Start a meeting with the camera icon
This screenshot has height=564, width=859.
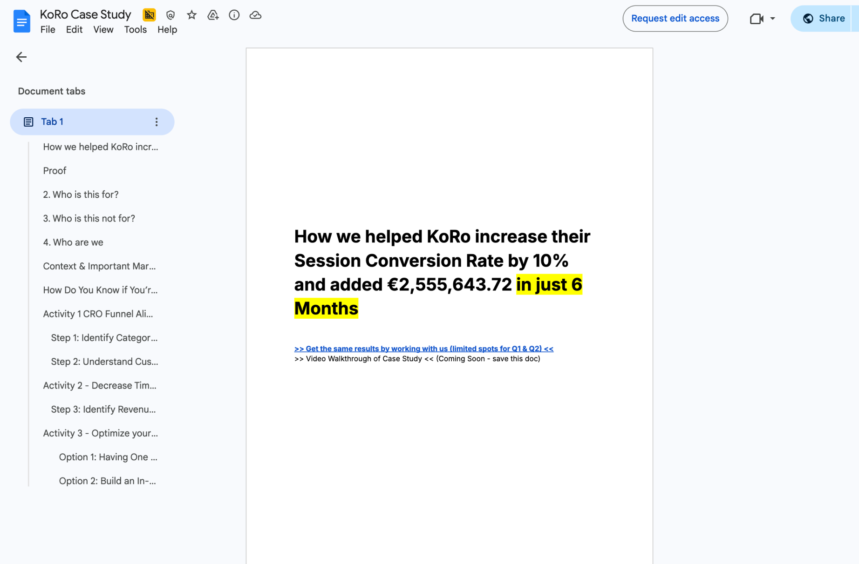coord(756,19)
